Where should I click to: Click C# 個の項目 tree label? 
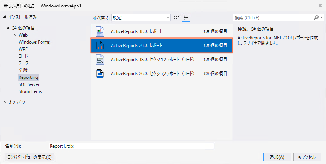(x=23, y=28)
